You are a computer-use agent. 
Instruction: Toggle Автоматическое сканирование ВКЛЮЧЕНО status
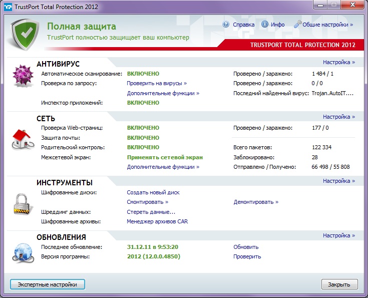tap(143, 74)
